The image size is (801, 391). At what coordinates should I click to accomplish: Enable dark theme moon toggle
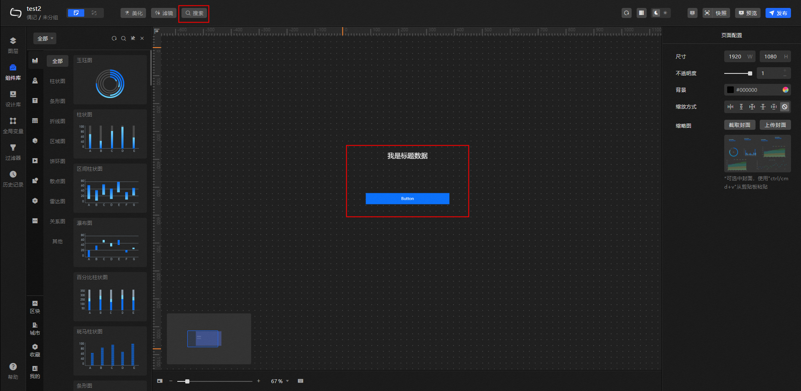click(656, 13)
